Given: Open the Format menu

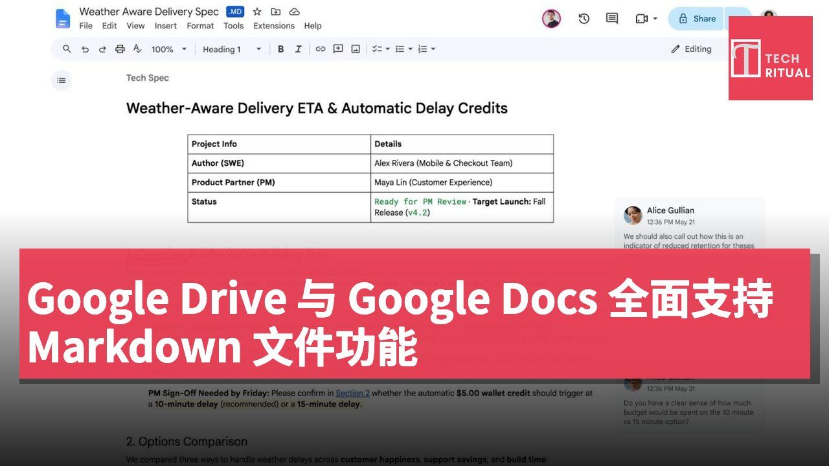Looking at the screenshot, I should click(x=200, y=26).
